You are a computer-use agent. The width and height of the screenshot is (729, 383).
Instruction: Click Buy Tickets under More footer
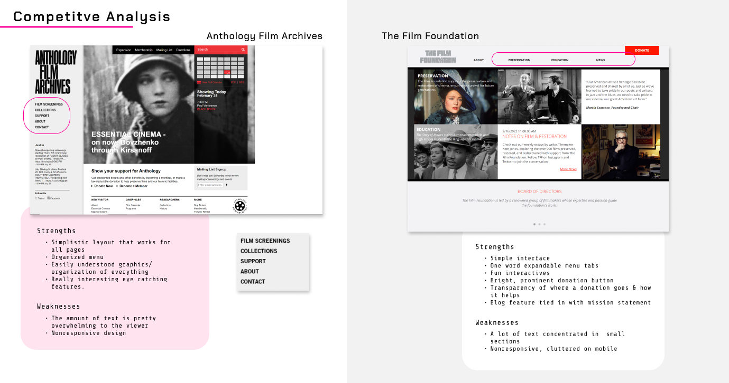point(200,205)
